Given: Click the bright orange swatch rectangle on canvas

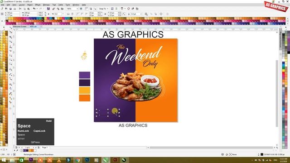Looking at the screenshot, I should pos(85,98).
